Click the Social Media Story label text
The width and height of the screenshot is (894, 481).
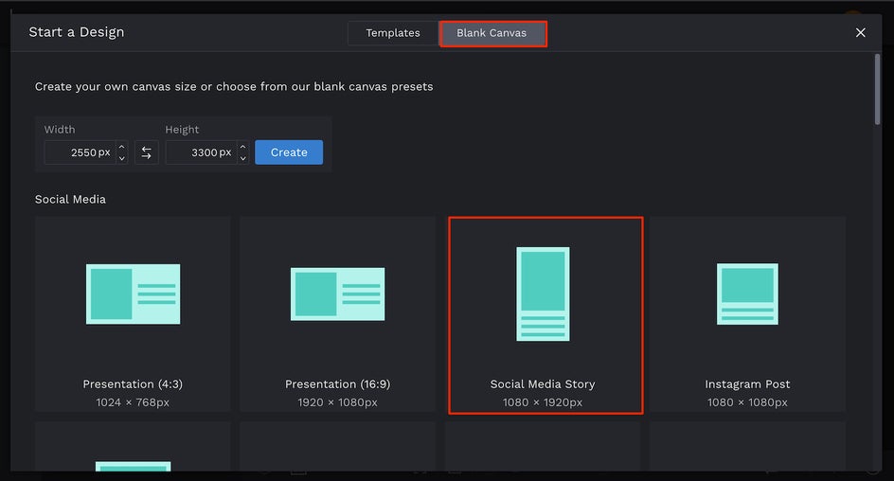pos(543,384)
